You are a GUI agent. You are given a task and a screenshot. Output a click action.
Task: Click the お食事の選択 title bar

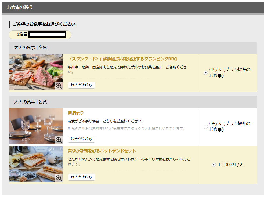click(20, 8)
